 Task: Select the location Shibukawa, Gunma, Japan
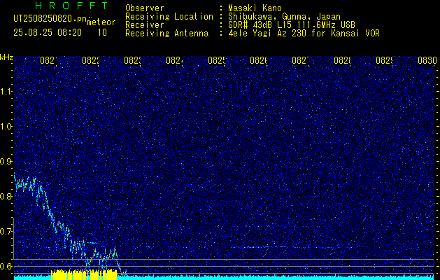pos(284,17)
